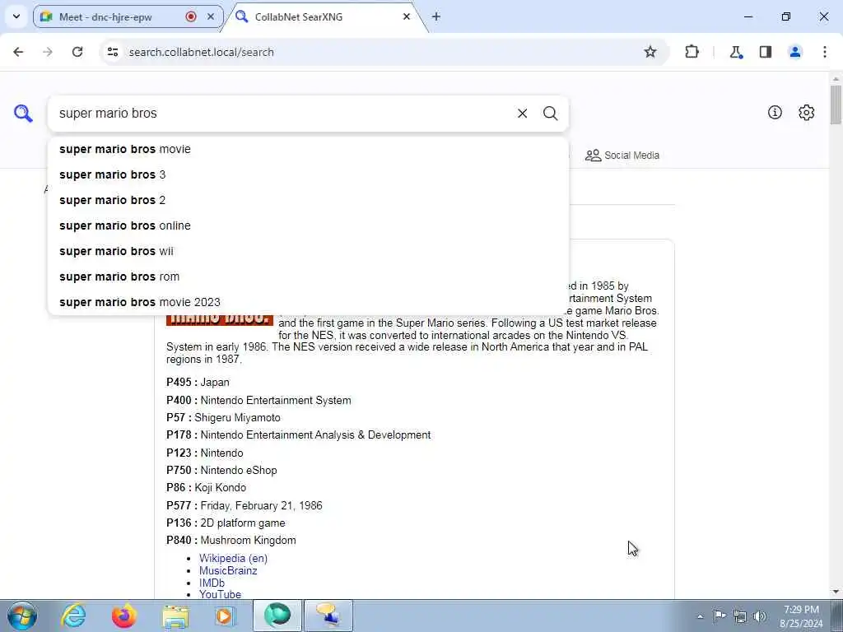Click the Social Media category tab
Screen dimensions: 843x632
622,156
